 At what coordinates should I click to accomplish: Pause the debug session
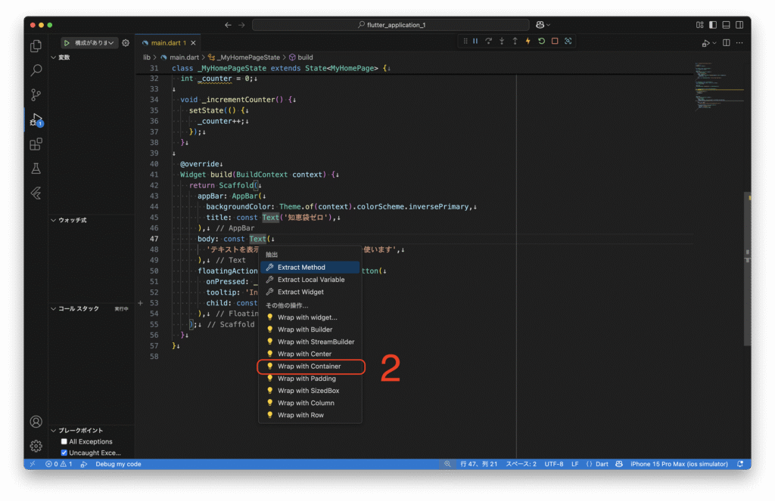tap(475, 41)
